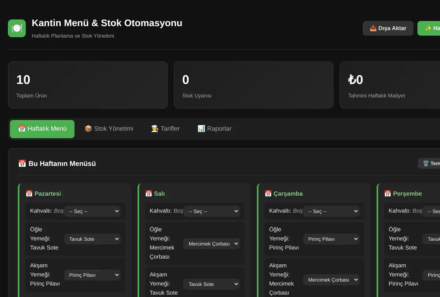Click the calendar icon in Bu Haftanın Menüsü heading
440x297 pixels.
point(22,163)
